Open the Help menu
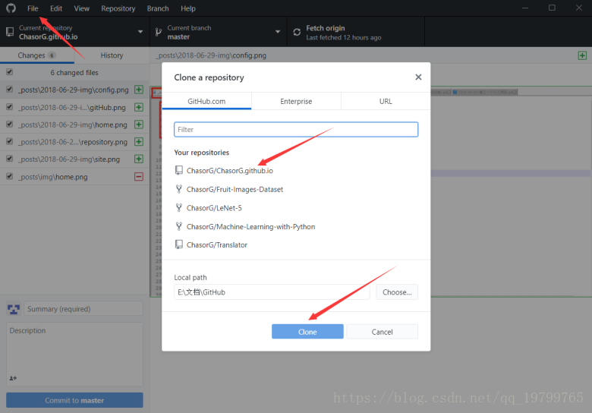Viewport: 592px width, 413px height. pos(188,8)
